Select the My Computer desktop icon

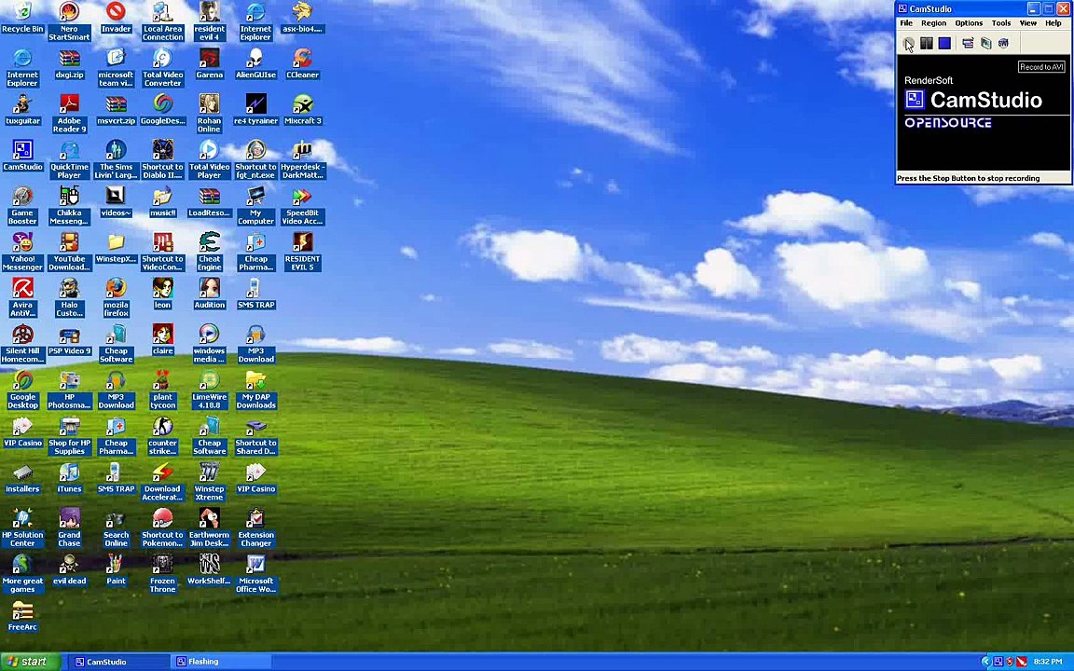point(255,205)
